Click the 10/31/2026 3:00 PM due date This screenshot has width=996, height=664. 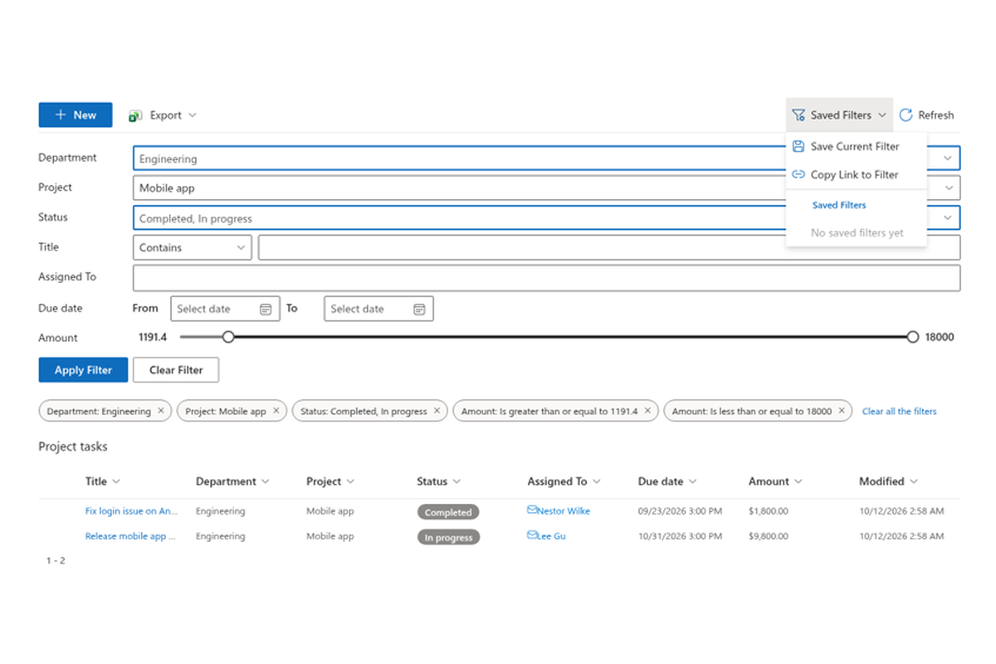(x=680, y=536)
